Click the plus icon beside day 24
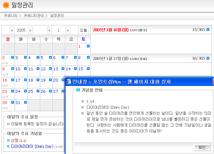Image resolution: width=214 pixels, height=154 pixels. click(25, 91)
